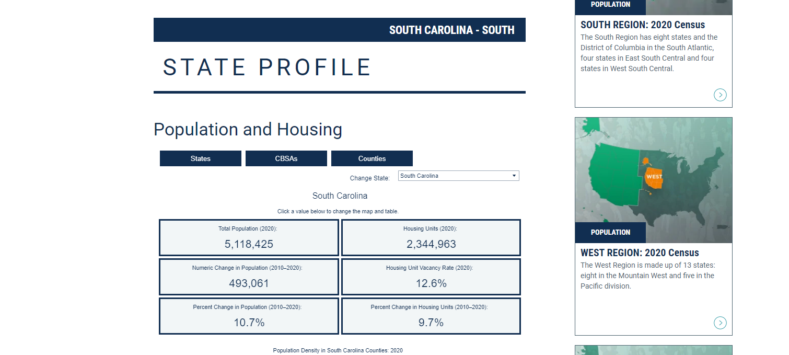
Task: Click the POPULATION badge on the West Region card
Action: (610, 232)
